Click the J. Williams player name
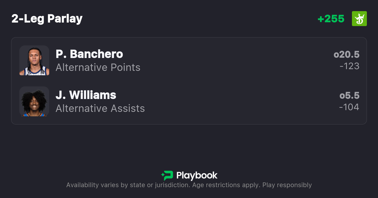 pos(86,95)
